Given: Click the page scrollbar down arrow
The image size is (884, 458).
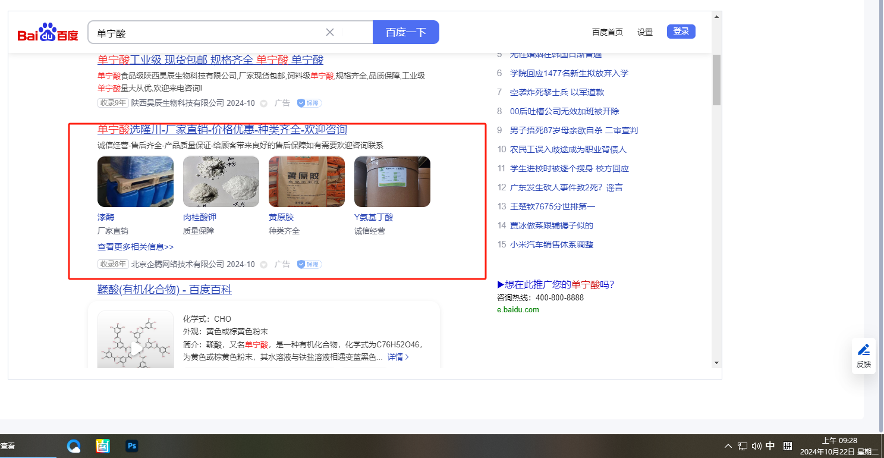Looking at the screenshot, I should tap(716, 363).
